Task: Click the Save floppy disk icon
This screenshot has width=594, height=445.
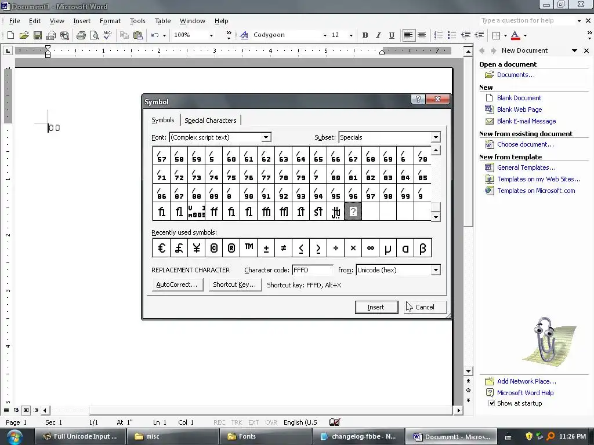Action: click(37, 35)
